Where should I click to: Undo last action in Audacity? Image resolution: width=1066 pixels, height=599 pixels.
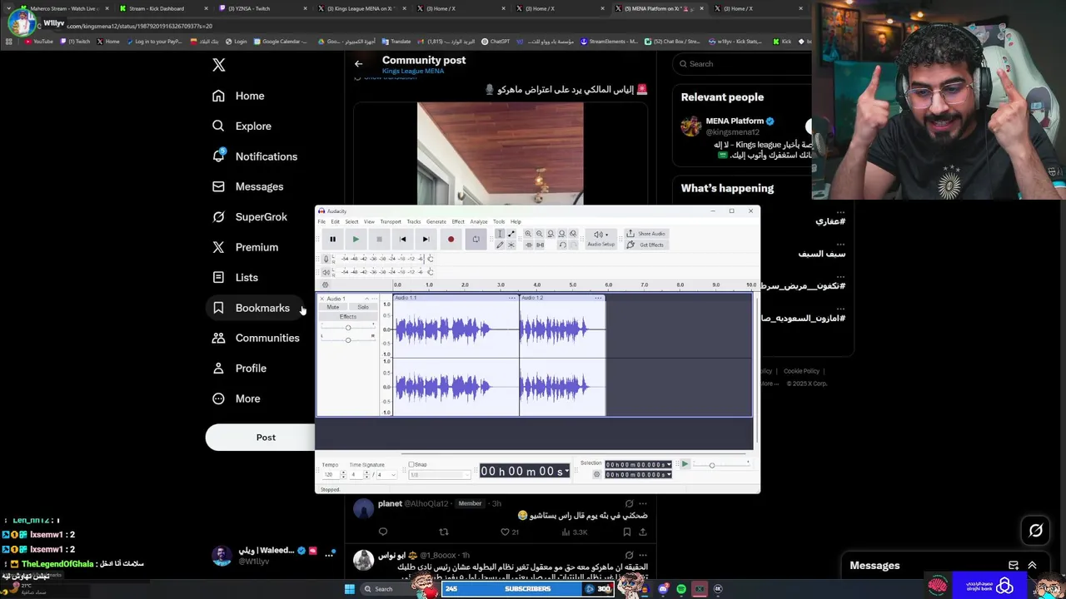562,245
